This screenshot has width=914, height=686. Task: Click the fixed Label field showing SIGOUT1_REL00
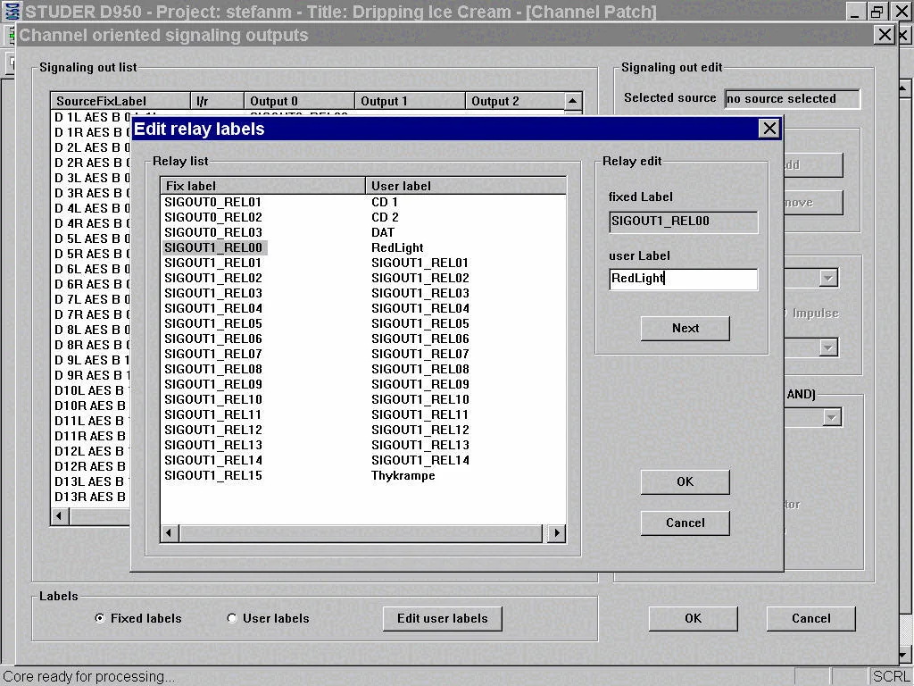[x=683, y=222]
